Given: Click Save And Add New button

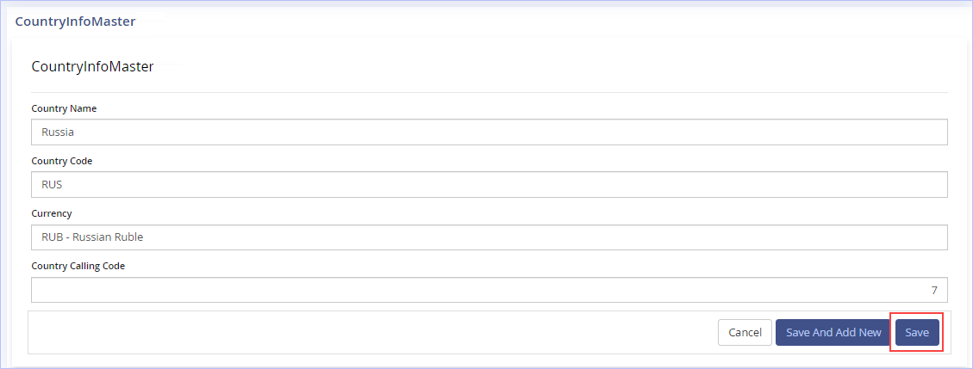Looking at the screenshot, I should pos(833,333).
